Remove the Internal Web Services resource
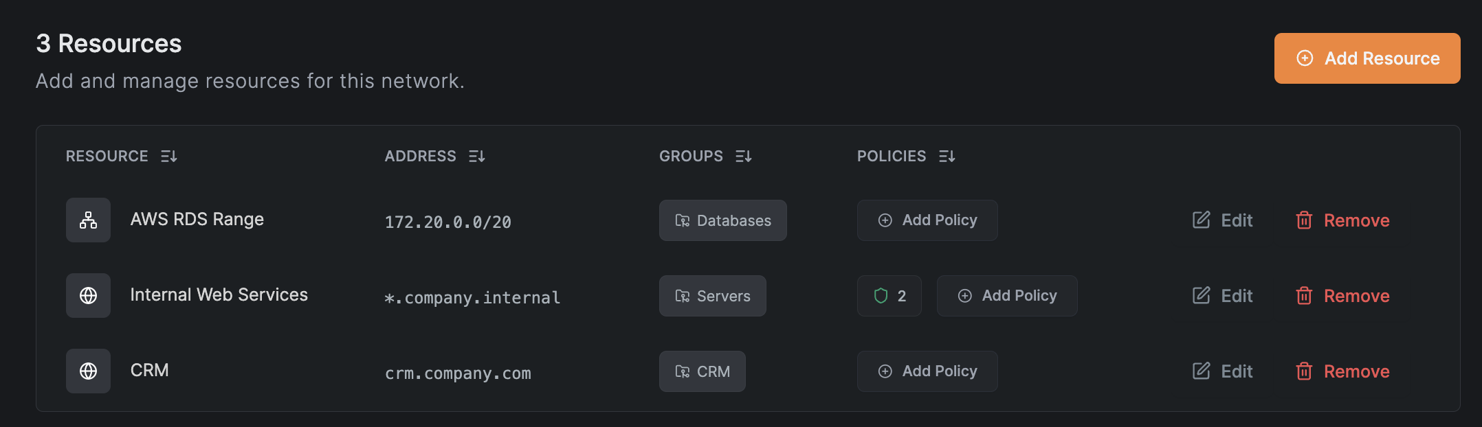 coord(1342,296)
